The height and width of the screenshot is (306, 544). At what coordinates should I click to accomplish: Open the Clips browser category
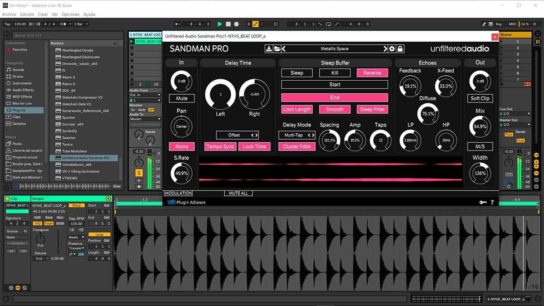coord(16,117)
